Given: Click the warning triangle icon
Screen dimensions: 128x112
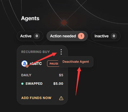Looking at the screenshot, I should [x=61, y=98].
